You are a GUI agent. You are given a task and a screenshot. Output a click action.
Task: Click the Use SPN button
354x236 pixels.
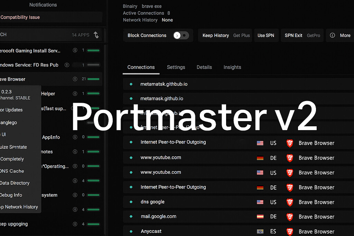[266, 35]
